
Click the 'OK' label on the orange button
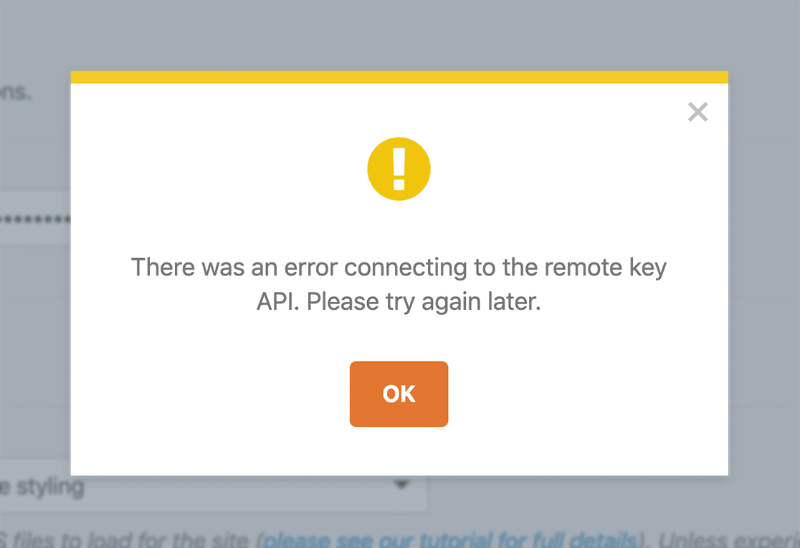(x=399, y=394)
